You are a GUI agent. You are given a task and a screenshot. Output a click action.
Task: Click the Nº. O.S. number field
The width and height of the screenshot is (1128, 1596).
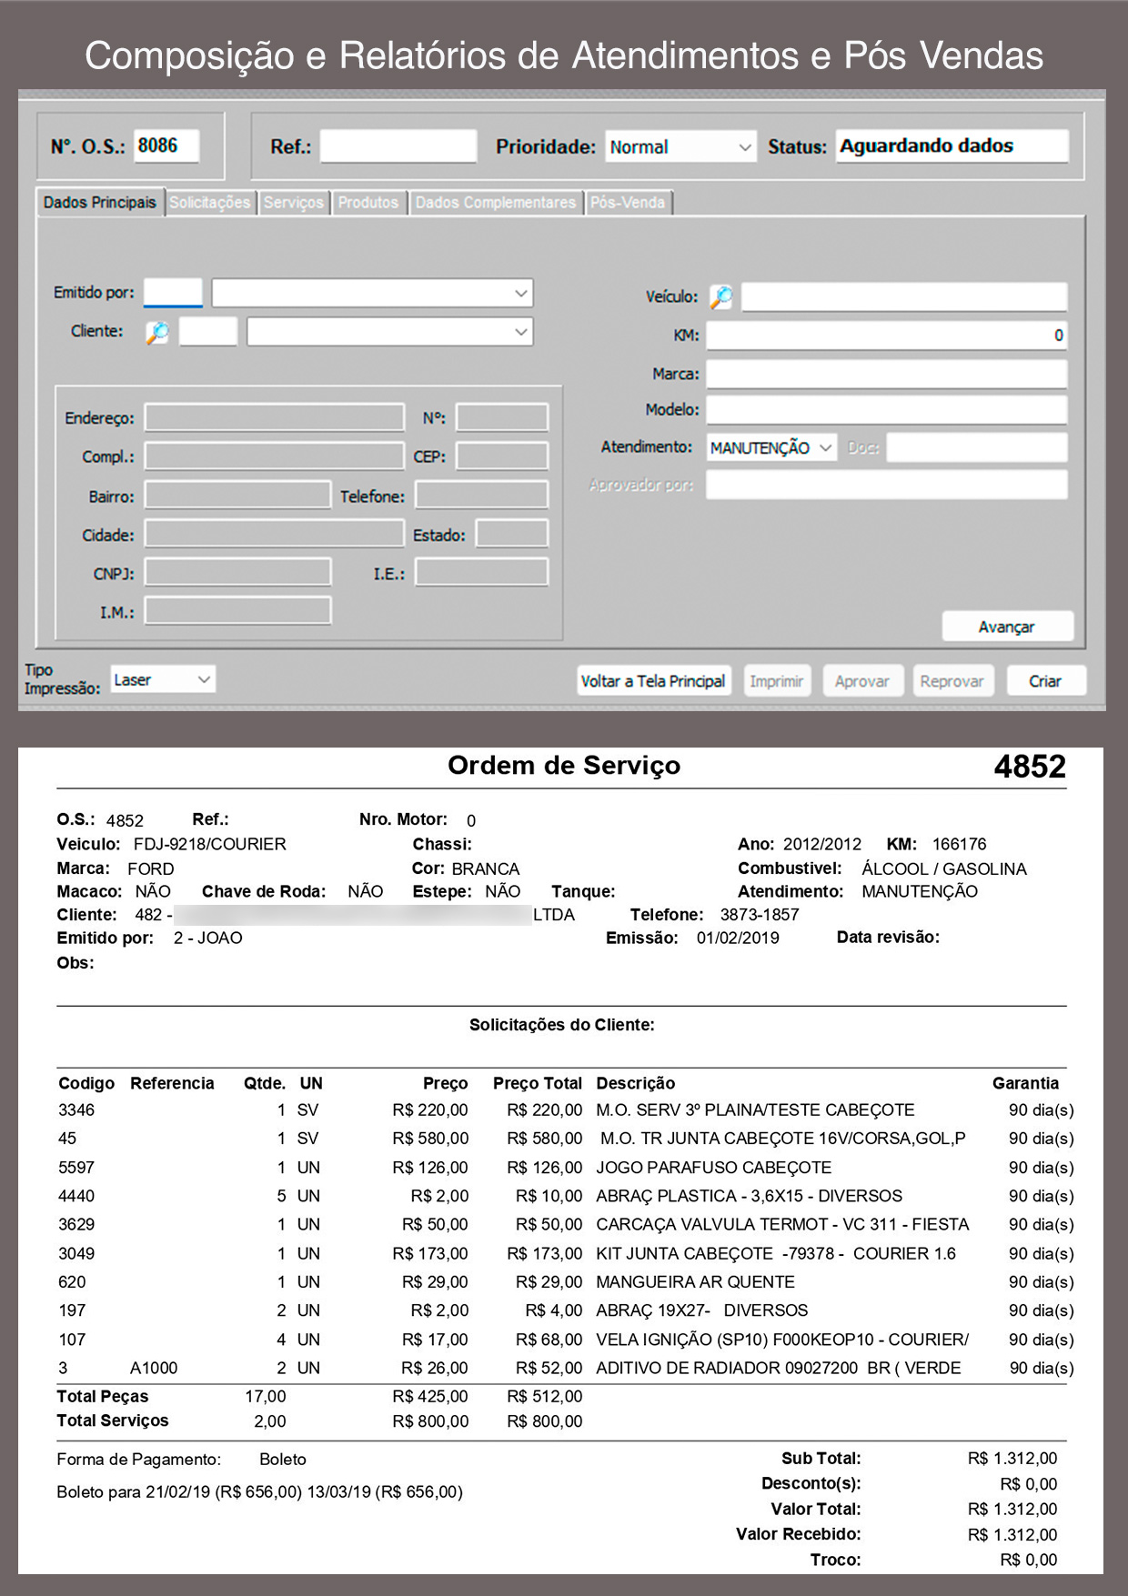tap(166, 146)
